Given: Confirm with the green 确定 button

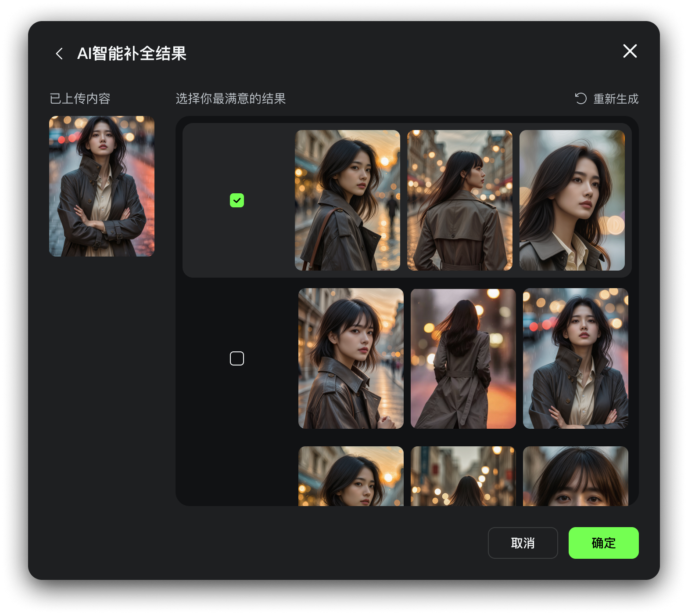Looking at the screenshot, I should coord(603,543).
